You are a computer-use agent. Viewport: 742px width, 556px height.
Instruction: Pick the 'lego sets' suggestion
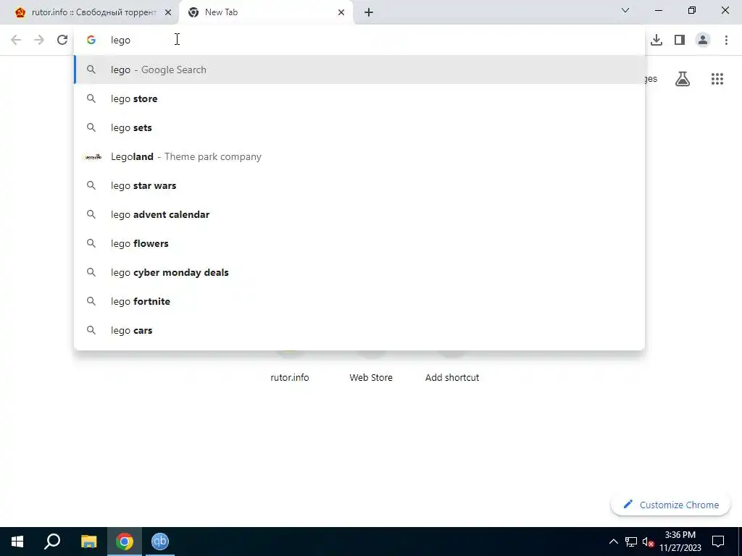359,127
